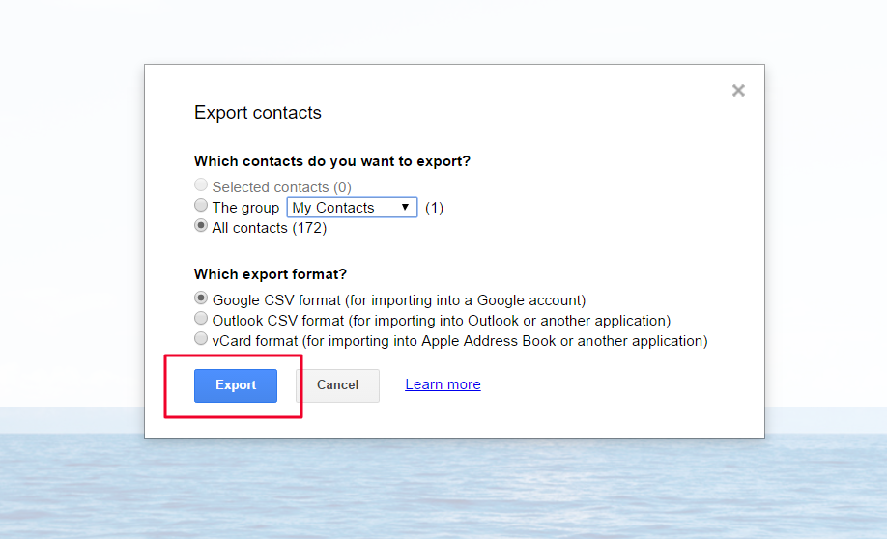Click the All contacts (172) label text

click(270, 228)
